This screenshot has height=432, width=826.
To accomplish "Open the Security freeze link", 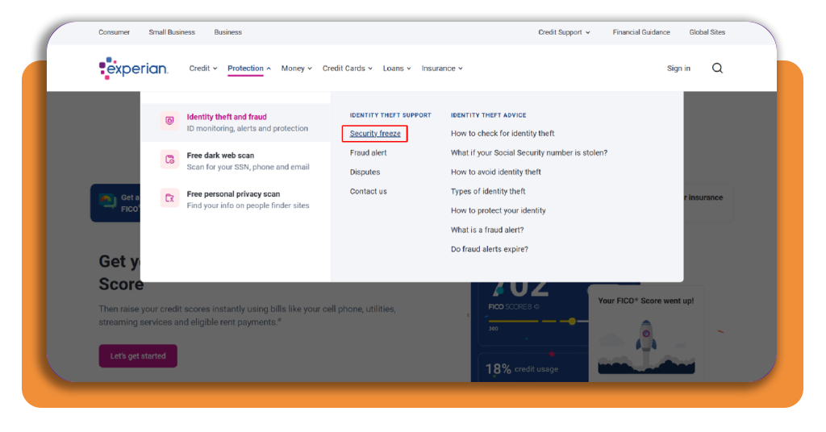I will 375,134.
